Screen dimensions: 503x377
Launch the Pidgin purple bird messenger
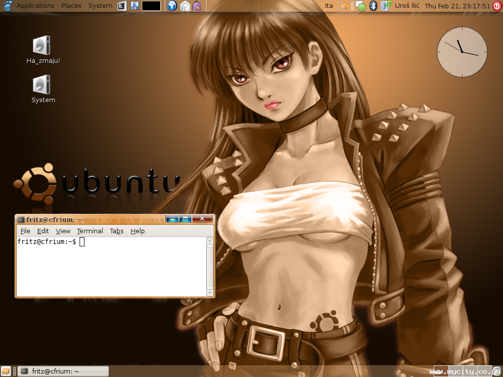197,6
